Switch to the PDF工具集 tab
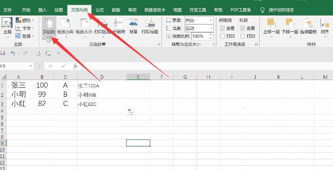Image resolution: width=333 pixels, height=170 pixels. [241, 10]
